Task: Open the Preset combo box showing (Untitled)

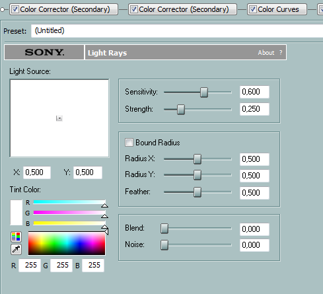Action: click(177, 31)
